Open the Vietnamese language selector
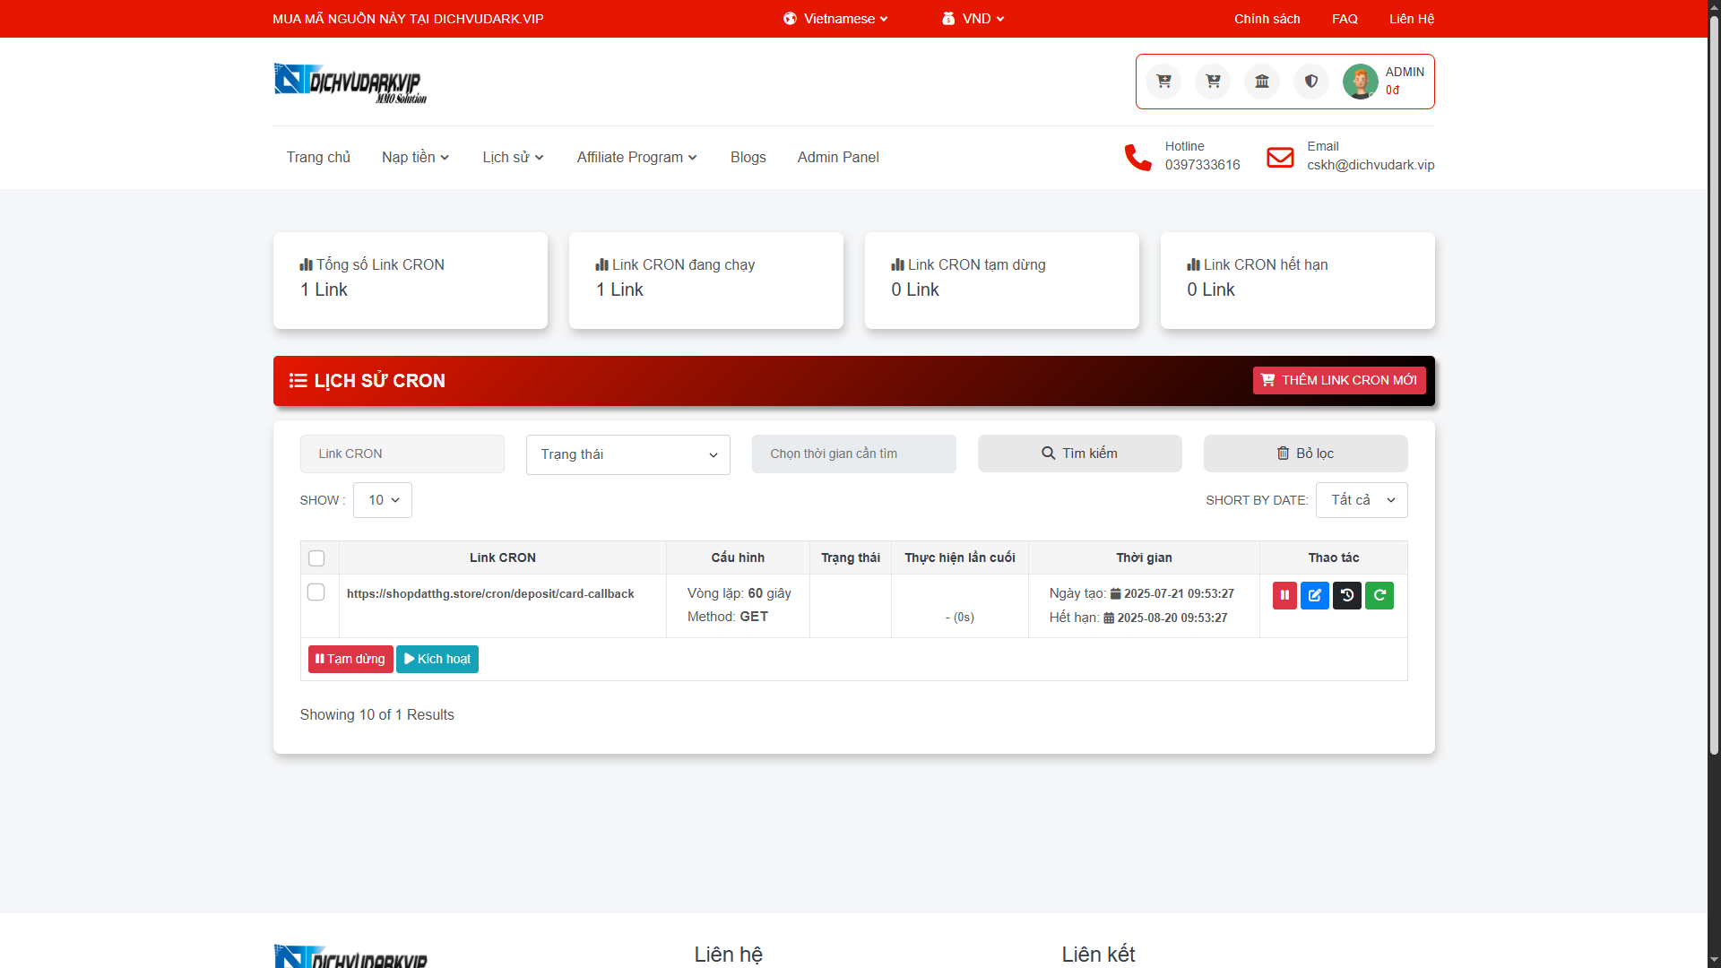 (x=835, y=19)
